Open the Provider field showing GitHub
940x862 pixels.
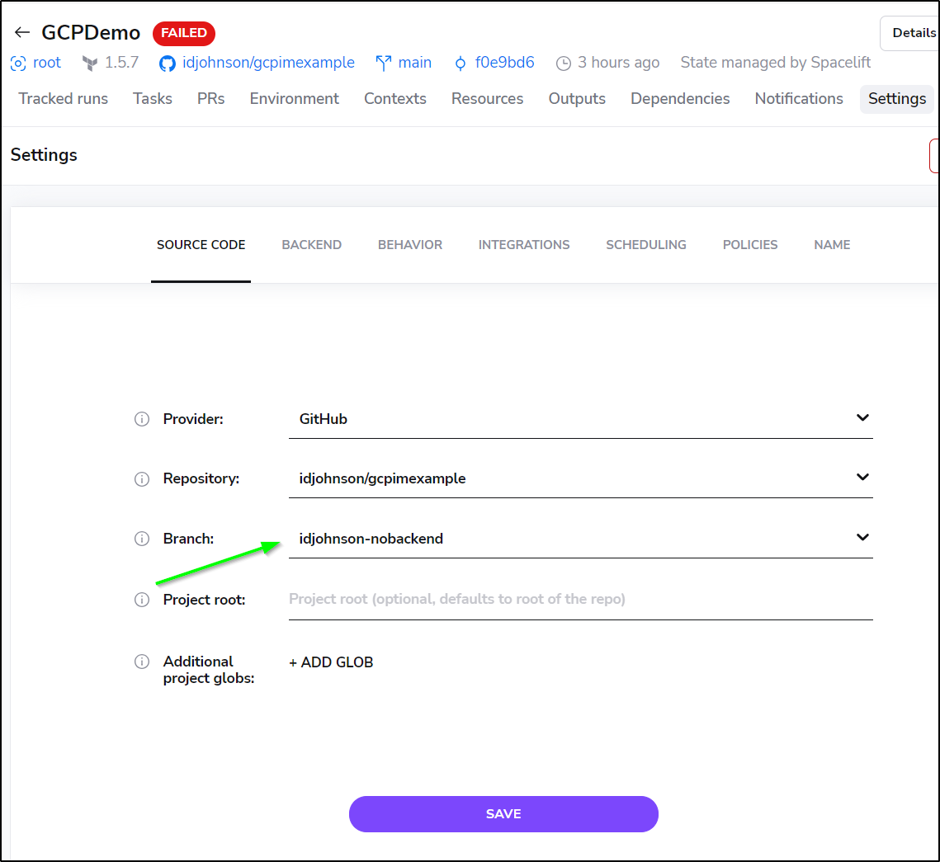click(x=581, y=419)
